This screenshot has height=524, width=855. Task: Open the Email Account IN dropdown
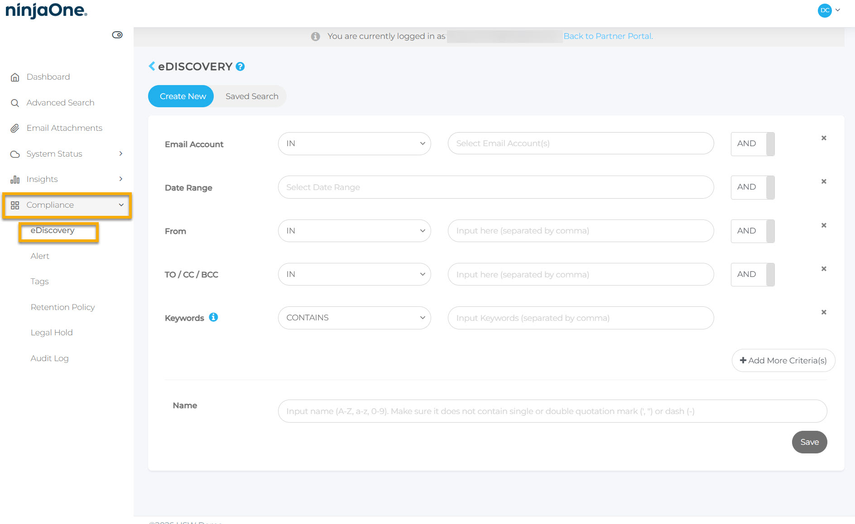coord(354,144)
